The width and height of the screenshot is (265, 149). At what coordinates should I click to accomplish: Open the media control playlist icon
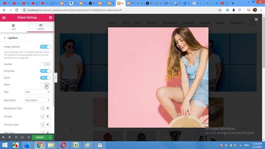point(248,10)
